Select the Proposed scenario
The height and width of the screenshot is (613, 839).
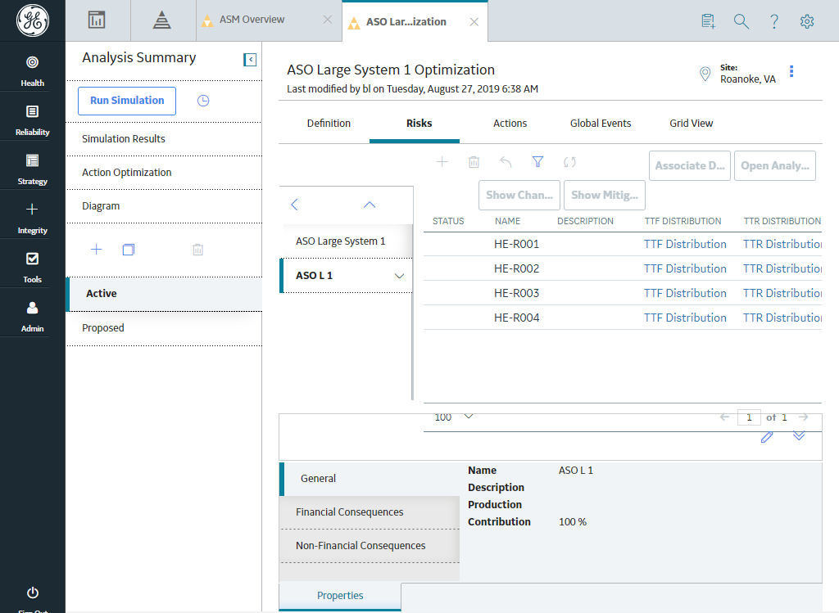(x=164, y=328)
